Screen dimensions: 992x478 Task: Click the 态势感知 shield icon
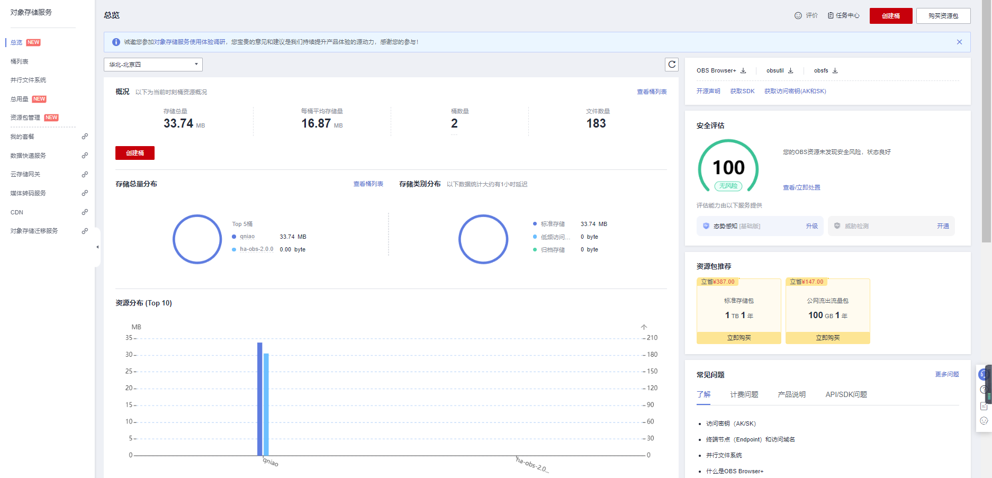click(706, 226)
